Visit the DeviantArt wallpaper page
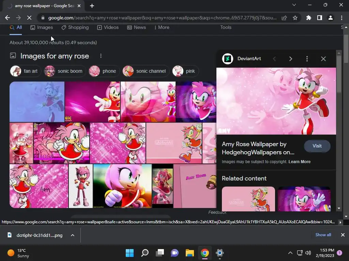Screen dimensions: 349x261 click(x=317, y=146)
